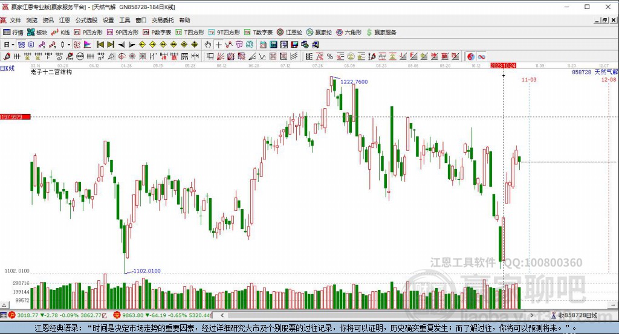Select the percent % tool
This screenshot has width=619, height=334.
330,56
